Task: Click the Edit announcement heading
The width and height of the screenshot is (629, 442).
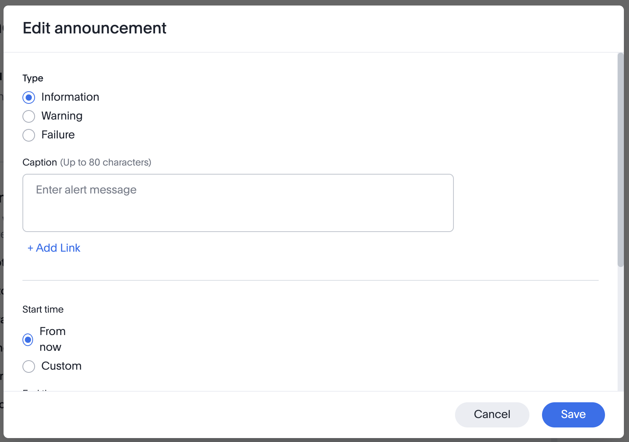Action: click(94, 28)
